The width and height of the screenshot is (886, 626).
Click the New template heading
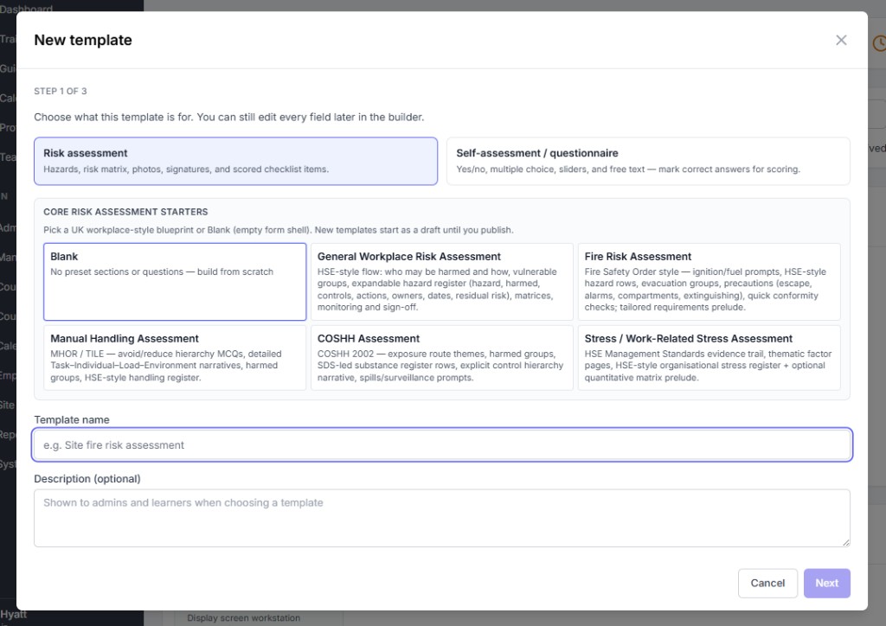[83, 40]
